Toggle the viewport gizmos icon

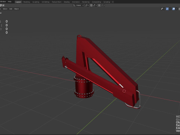[x=167, y=9]
